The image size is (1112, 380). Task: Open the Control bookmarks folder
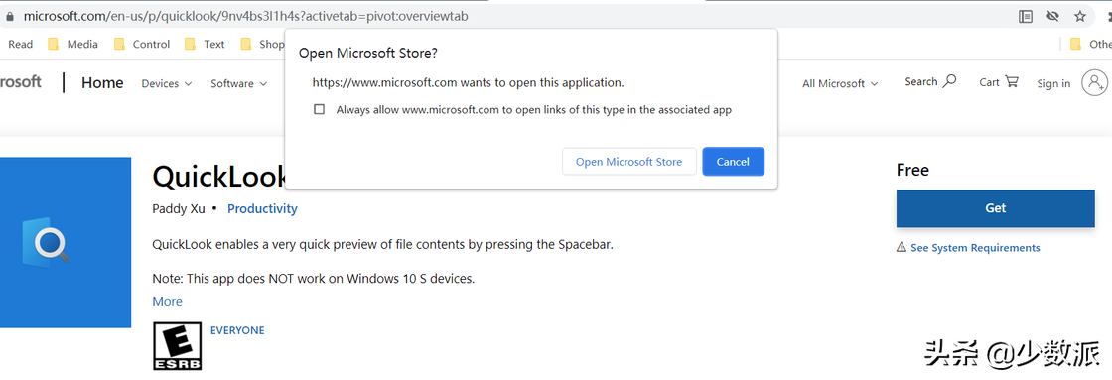pos(142,44)
